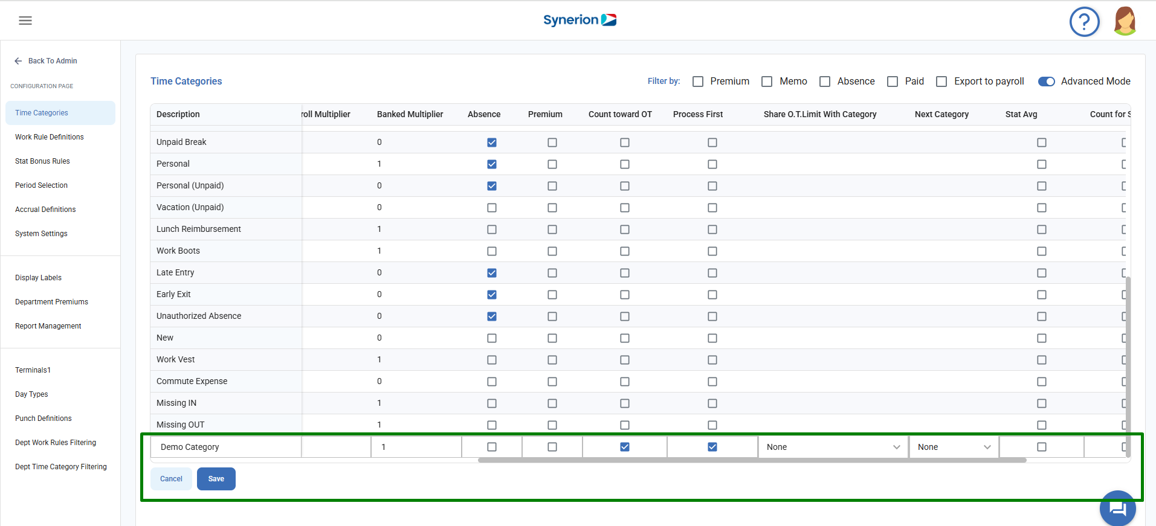The width and height of the screenshot is (1156, 526).
Task: Uncheck Absence for Late Entry row
Action: pyautogui.click(x=492, y=273)
